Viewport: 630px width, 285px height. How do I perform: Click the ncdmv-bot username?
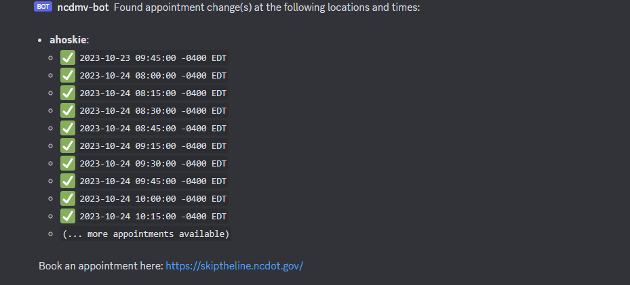(x=83, y=7)
